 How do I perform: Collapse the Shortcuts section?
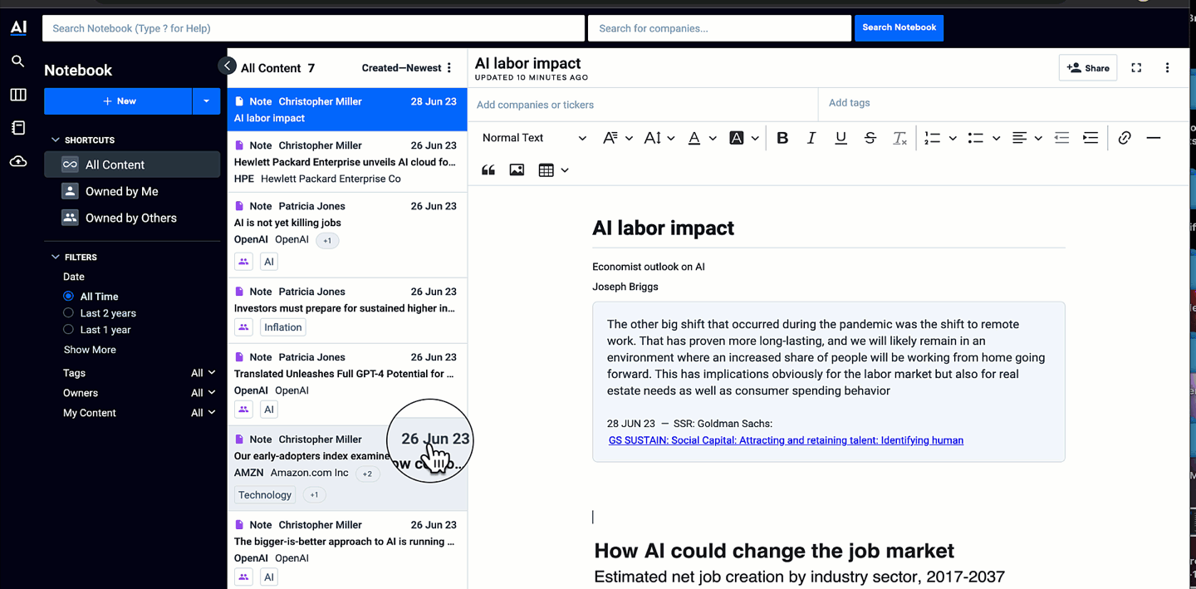[x=56, y=140]
